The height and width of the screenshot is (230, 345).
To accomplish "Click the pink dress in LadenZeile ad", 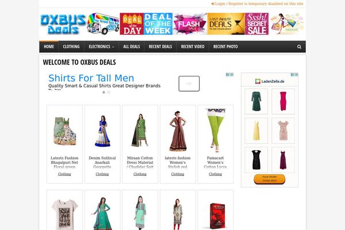I will pos(283,101).
